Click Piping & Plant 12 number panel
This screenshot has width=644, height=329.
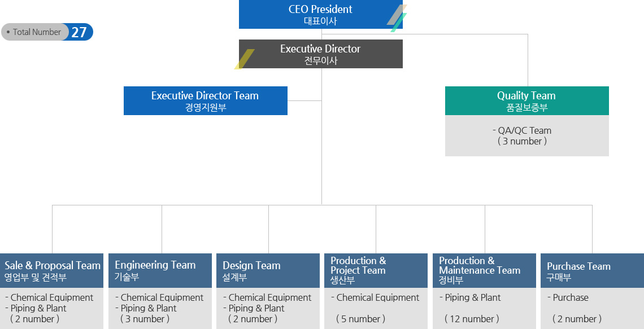coord(484,308)
